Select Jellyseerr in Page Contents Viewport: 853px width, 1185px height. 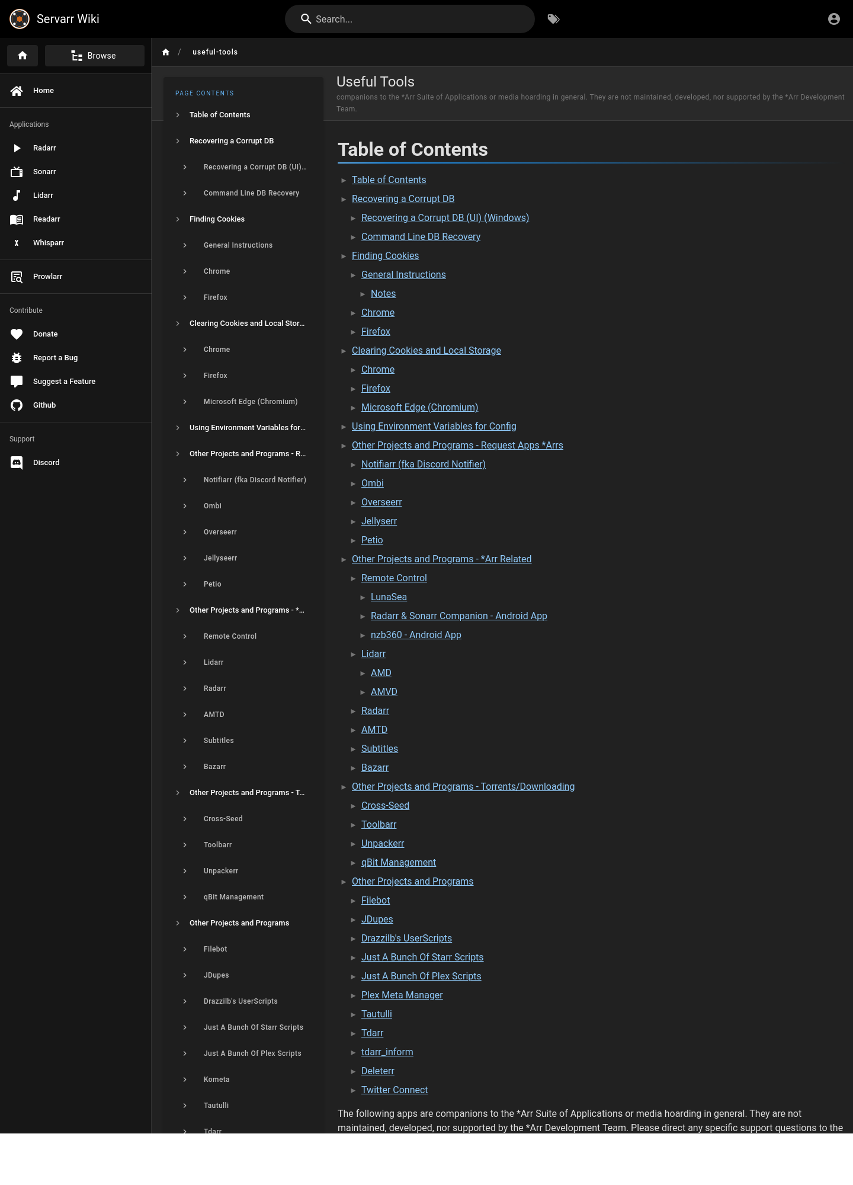pos(243,558)
